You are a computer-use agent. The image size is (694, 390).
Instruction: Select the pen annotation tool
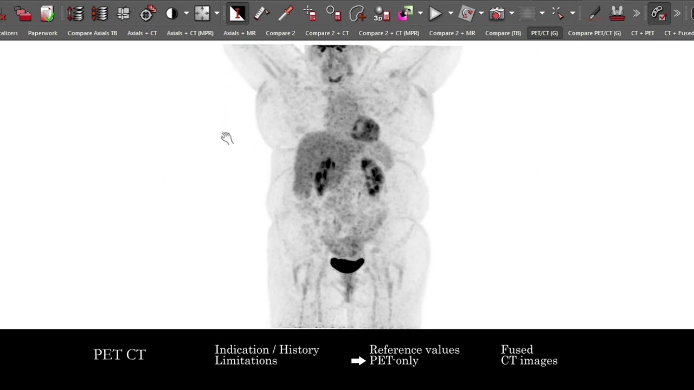click(595, 14)
